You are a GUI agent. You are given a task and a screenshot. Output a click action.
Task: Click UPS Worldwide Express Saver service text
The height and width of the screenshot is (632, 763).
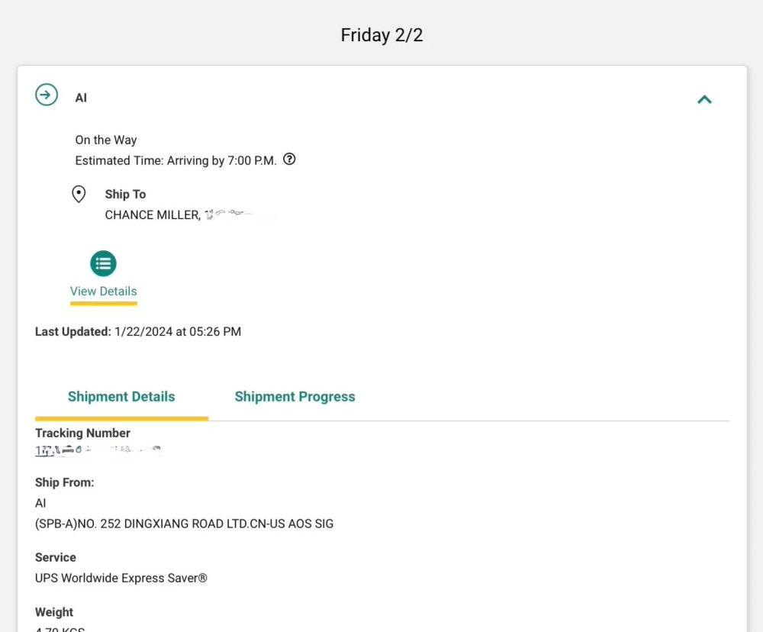coord(121,578)
